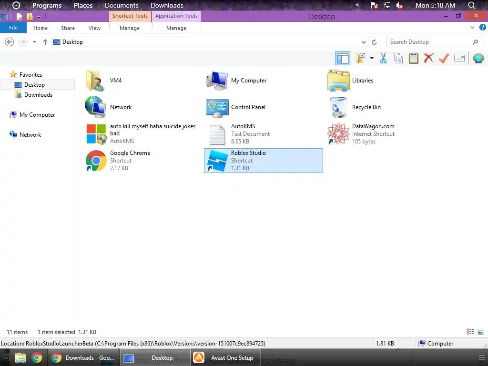The image size is (488, 366).
Task: Cut the selection with the scissors icon
Action: (x=383, y=58)
